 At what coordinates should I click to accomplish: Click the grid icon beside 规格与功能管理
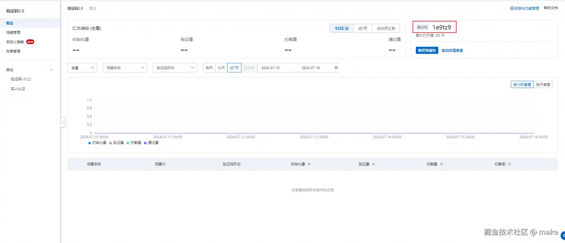pos(512,8)
